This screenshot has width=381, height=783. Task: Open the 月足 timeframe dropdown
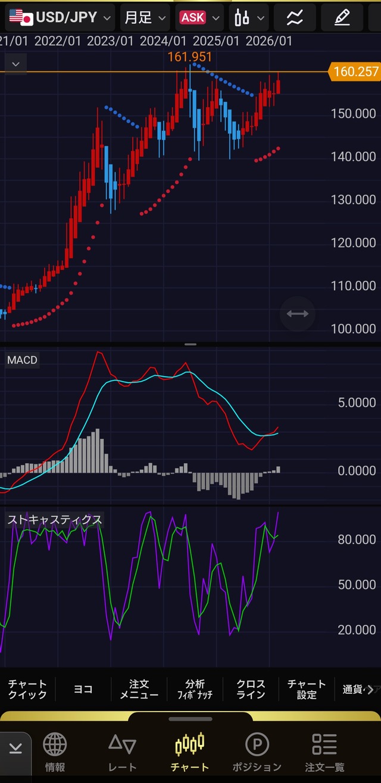tap(145, 17)
